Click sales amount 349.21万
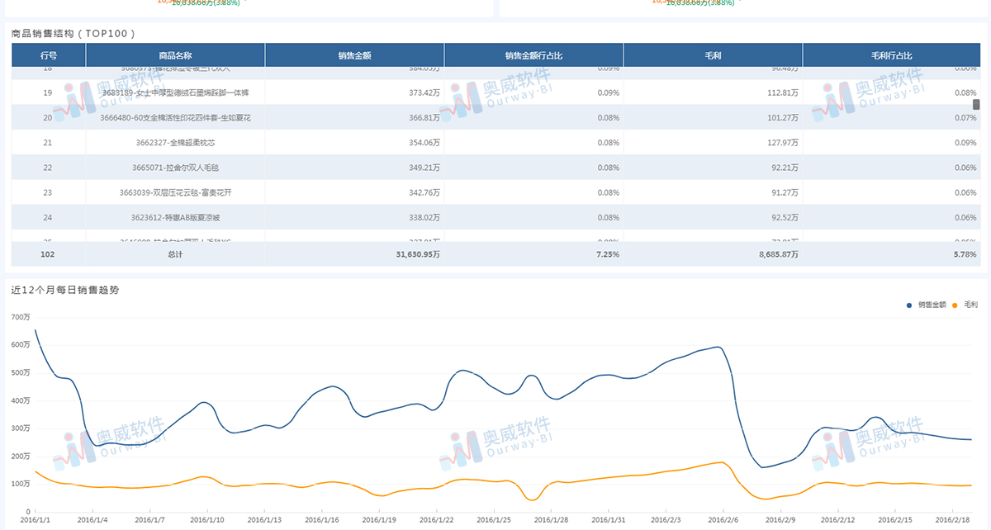The image size is (991, 530). (x=424, y=168)
